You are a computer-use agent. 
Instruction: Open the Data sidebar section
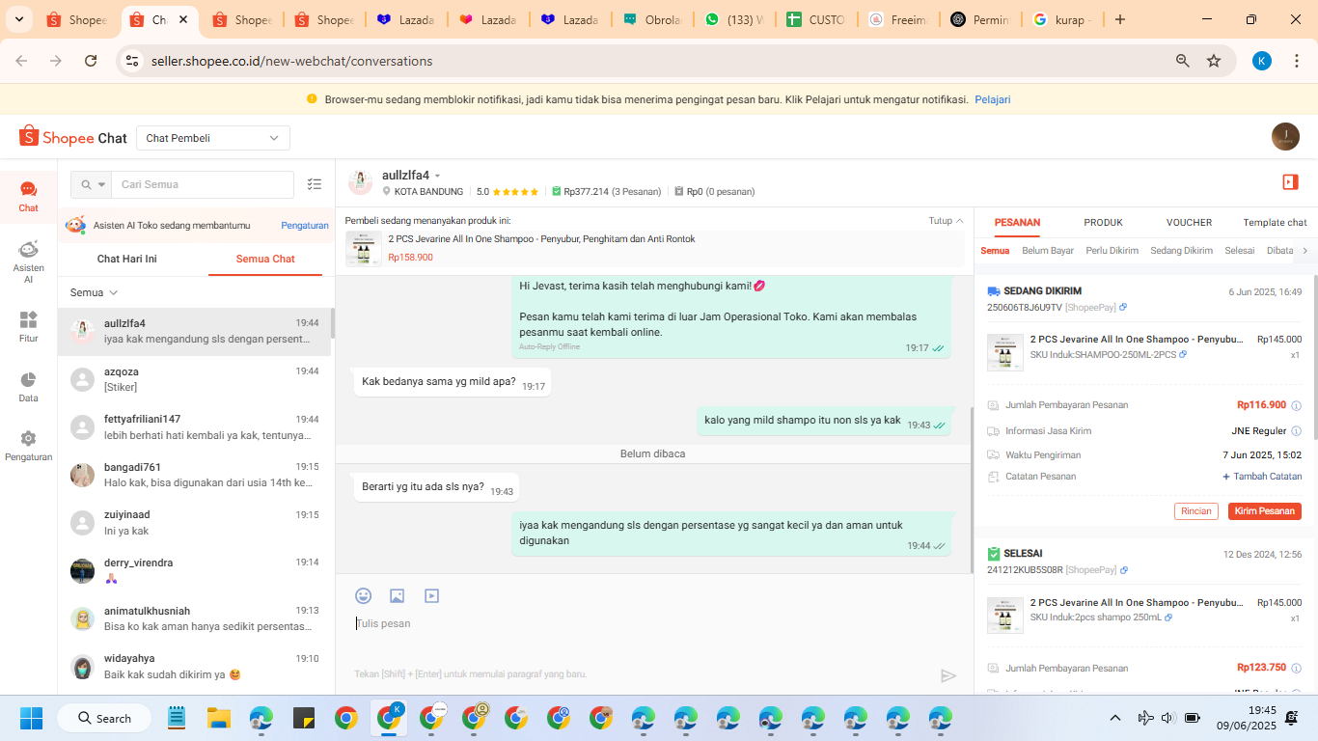tap(28, 386)
